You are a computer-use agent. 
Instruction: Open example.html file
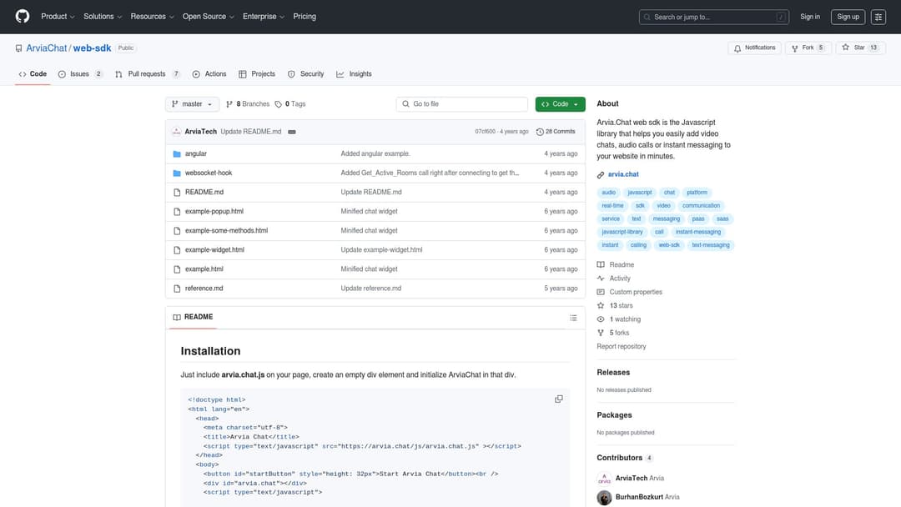[204, 269]
